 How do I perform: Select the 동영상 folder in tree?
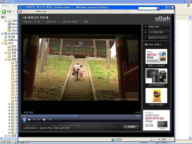point(13,50)
